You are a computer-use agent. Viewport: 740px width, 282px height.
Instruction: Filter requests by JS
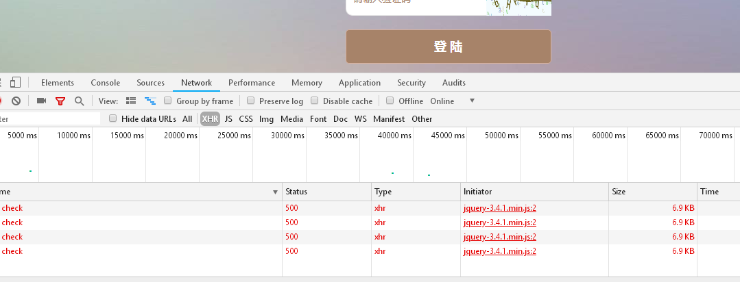pos(228,119)
